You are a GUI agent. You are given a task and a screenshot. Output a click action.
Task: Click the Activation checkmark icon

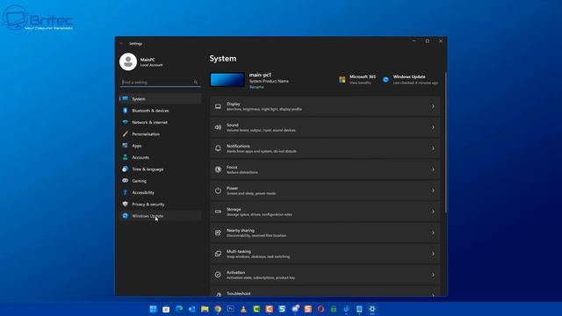pyautogui.click(x=218, y=275)
